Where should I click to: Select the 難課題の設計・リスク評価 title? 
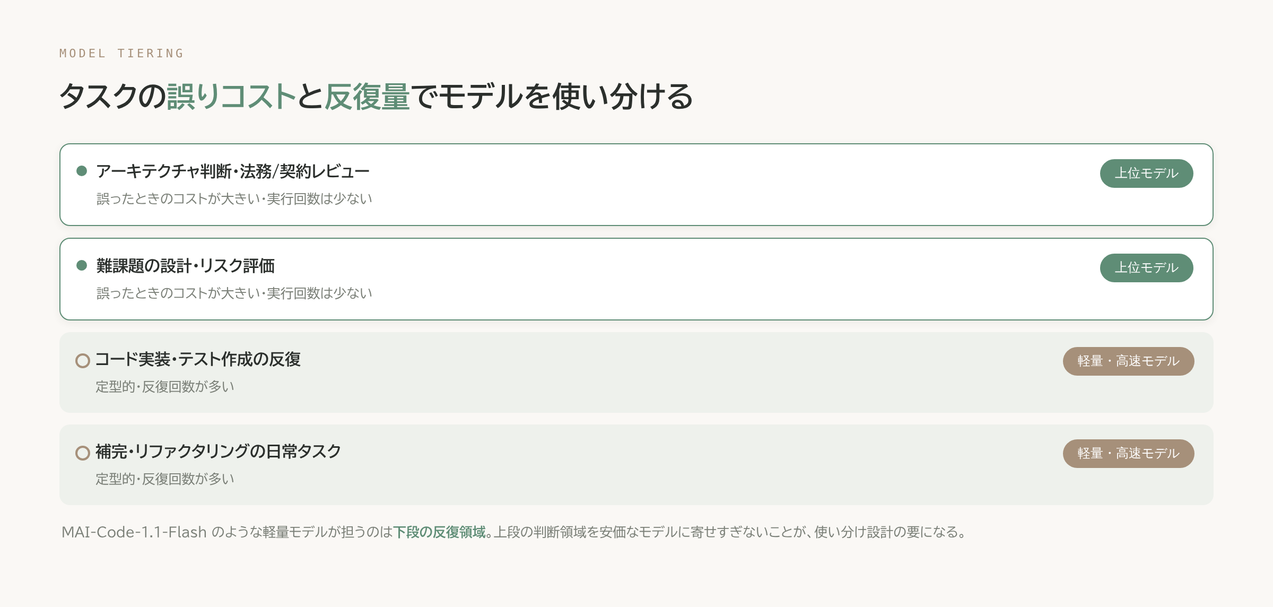click(185, 266)
